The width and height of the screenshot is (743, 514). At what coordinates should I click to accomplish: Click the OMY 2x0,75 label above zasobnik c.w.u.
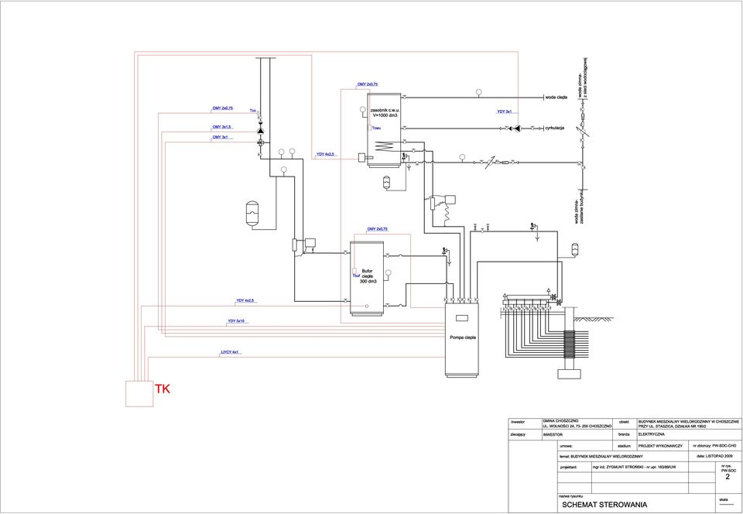click(367, 84)
